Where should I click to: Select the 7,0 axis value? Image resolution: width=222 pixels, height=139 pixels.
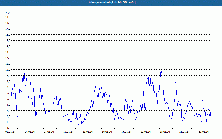(8, 87)
